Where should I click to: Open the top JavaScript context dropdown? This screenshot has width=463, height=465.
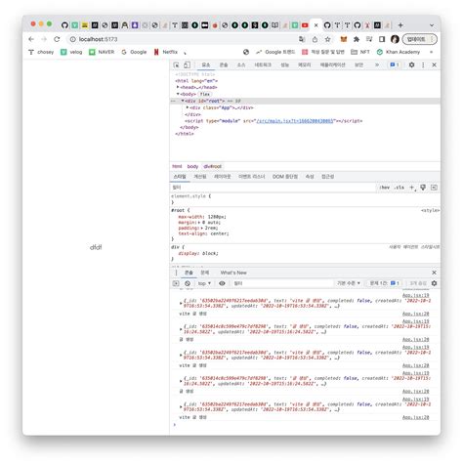(x=204, y=283)
